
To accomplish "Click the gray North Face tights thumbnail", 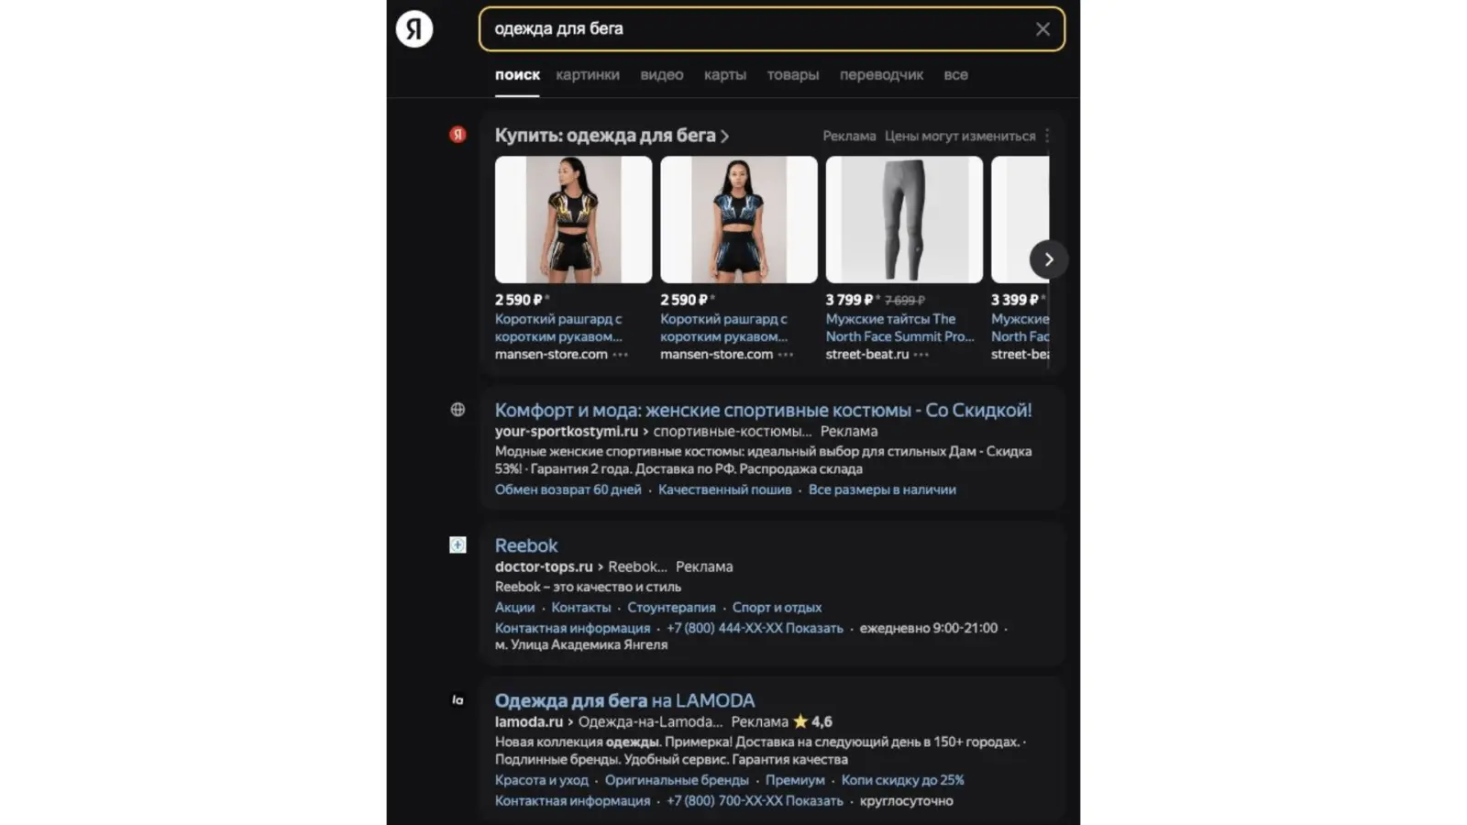I will [x=904, y=219].
